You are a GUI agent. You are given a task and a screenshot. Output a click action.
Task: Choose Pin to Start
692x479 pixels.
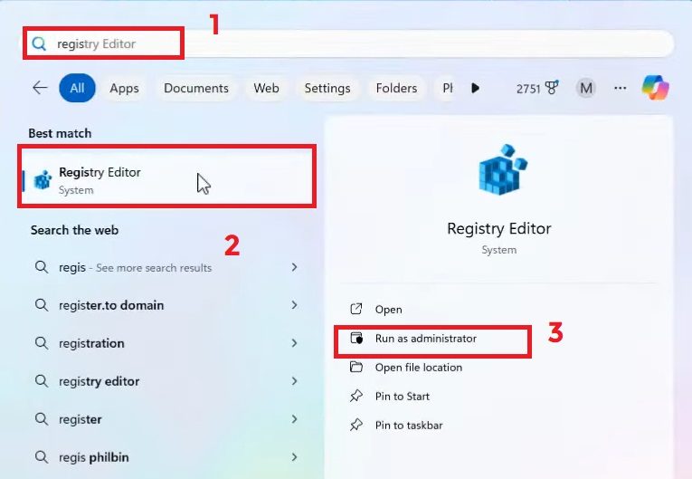402,397
